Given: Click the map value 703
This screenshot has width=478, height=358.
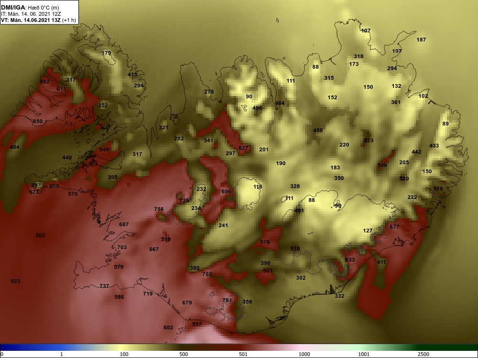Looking at the screenshot, I should (122, 247).
